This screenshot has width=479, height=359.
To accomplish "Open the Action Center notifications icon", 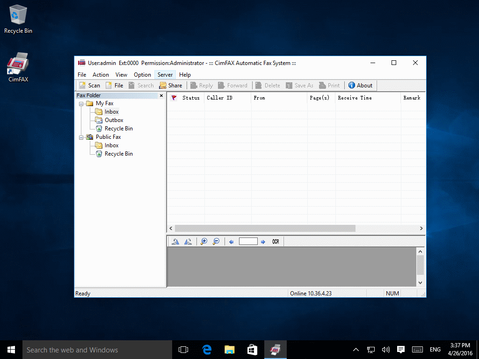I will click(x=401, y=350).
